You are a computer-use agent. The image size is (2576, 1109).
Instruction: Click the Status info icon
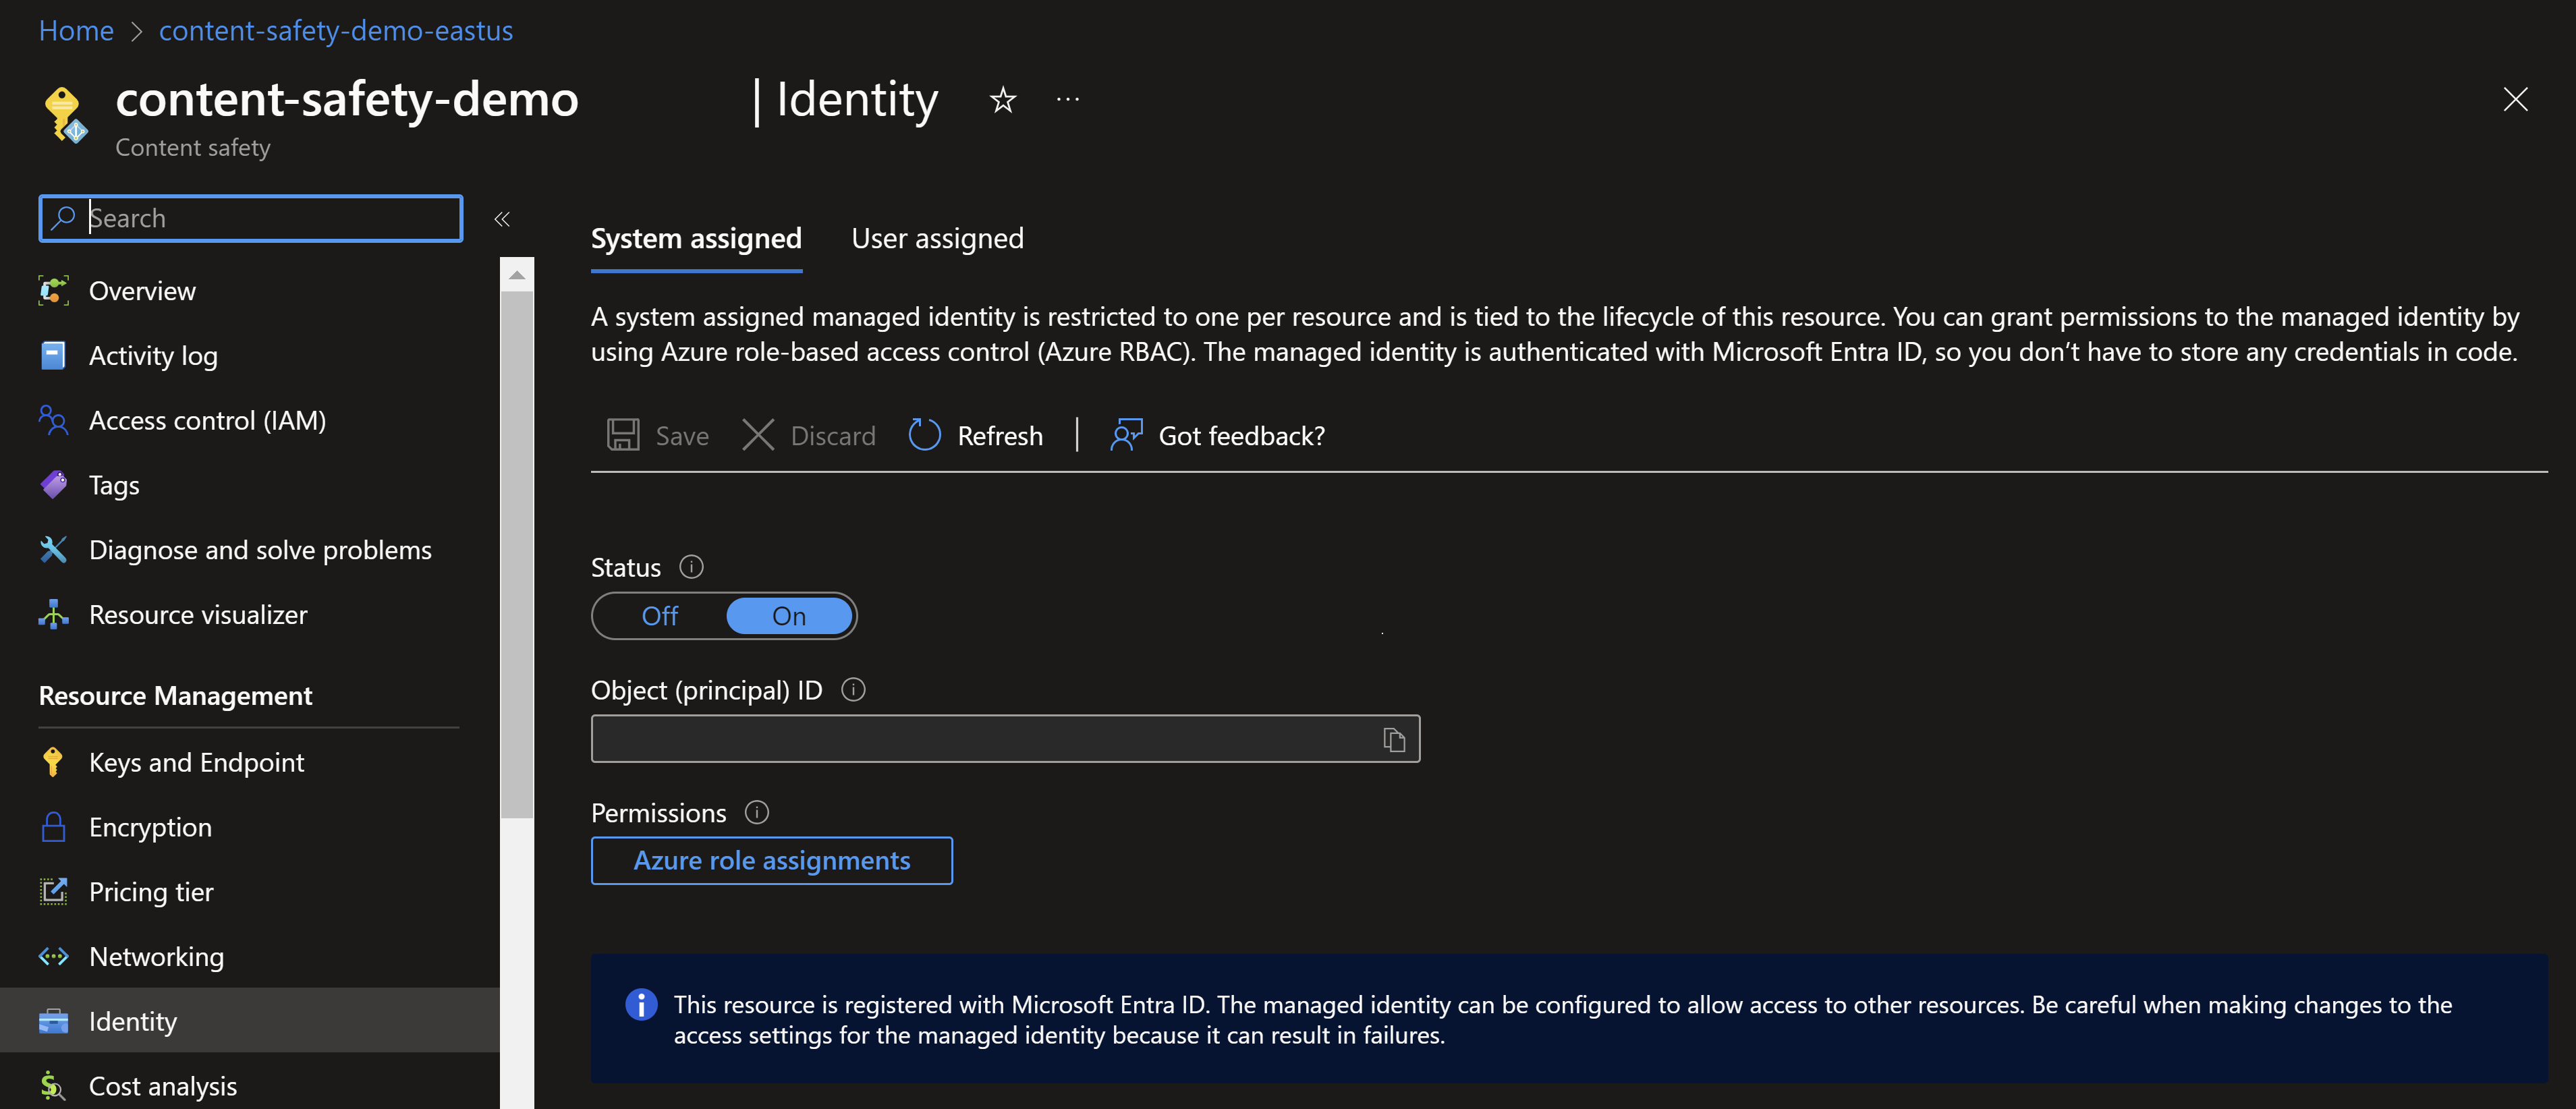pyautogui.click(x=691, y=567)
